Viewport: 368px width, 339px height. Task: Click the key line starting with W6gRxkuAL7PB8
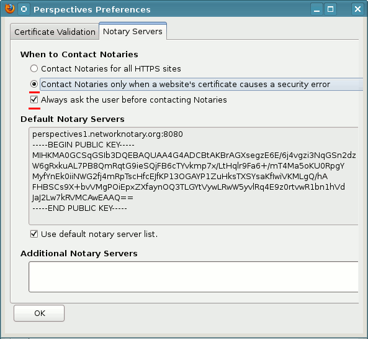[188, 166]
